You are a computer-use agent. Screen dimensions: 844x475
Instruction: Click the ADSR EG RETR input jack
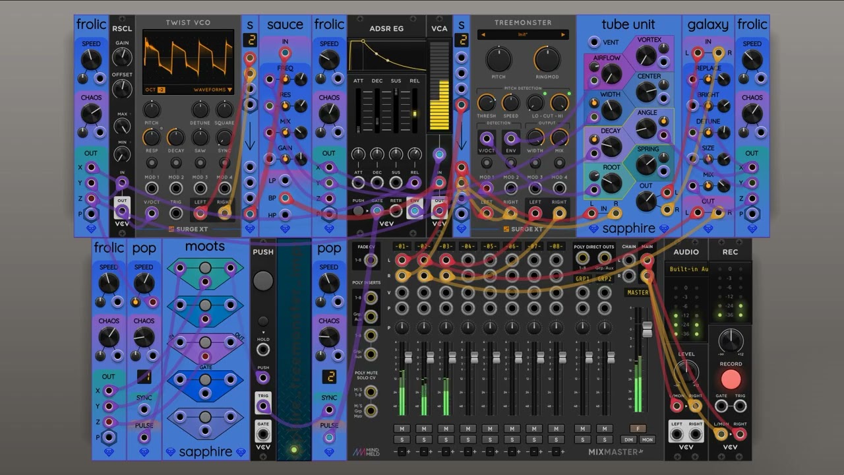396,211
